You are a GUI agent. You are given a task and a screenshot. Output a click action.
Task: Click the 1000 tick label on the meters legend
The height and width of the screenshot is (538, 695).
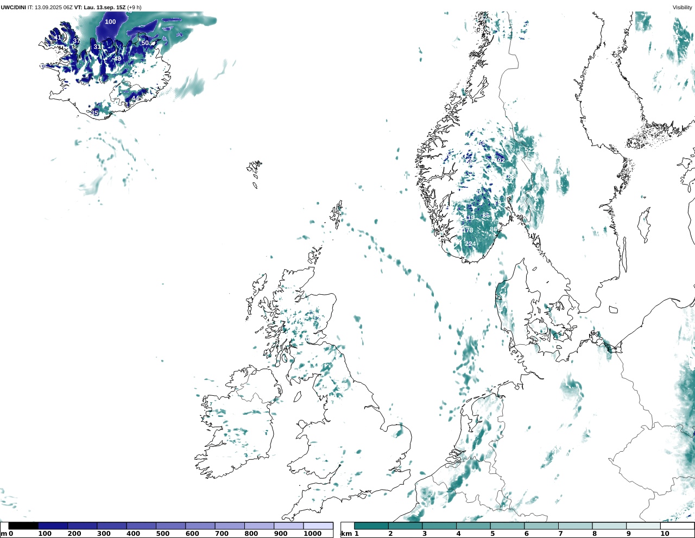313,534
